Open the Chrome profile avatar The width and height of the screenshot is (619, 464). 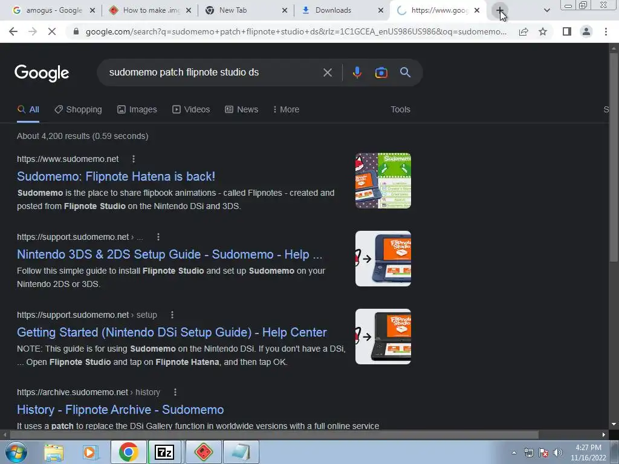coord(586,31)
